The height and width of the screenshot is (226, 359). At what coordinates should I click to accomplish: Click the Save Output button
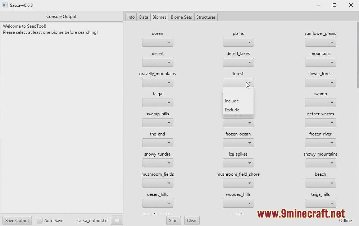[17, 221]
